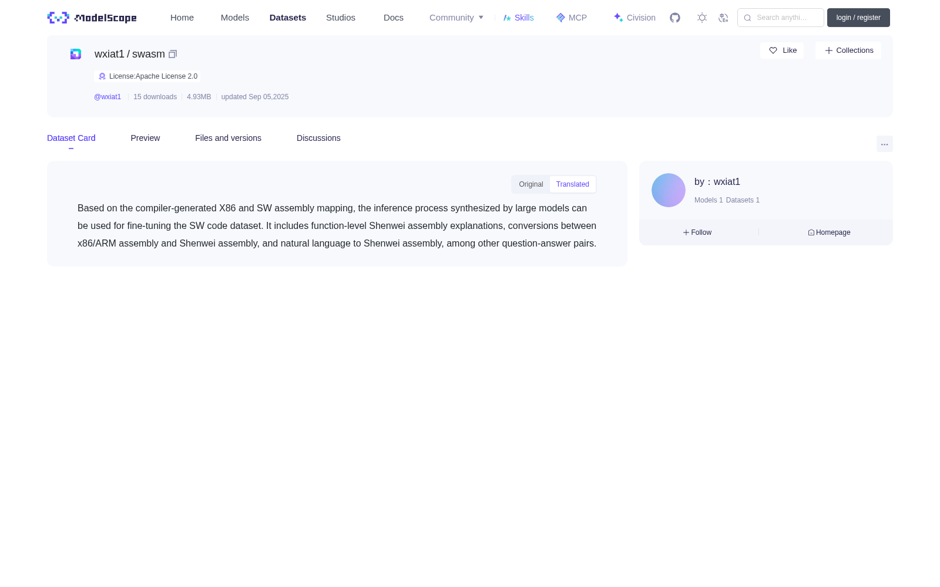Open the Civision page

tap(634, 18)
